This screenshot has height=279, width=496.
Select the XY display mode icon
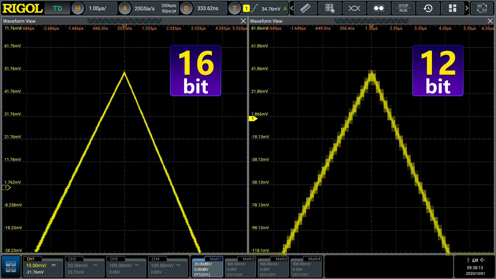pyautogui.click(x=354, y=8)
